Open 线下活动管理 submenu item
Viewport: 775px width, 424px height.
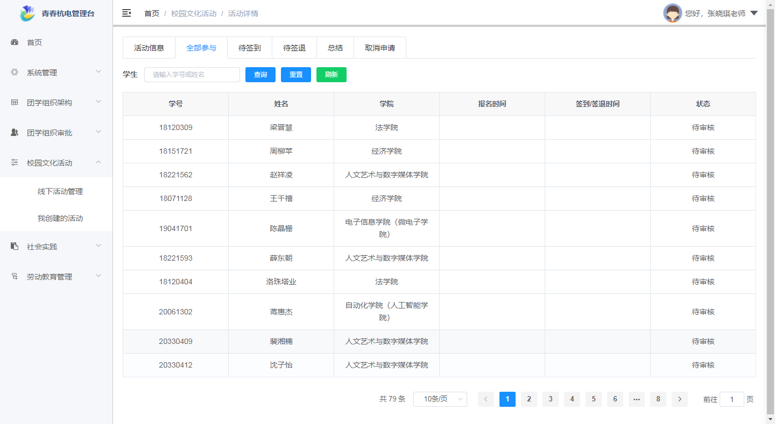(x=60, y=191)
